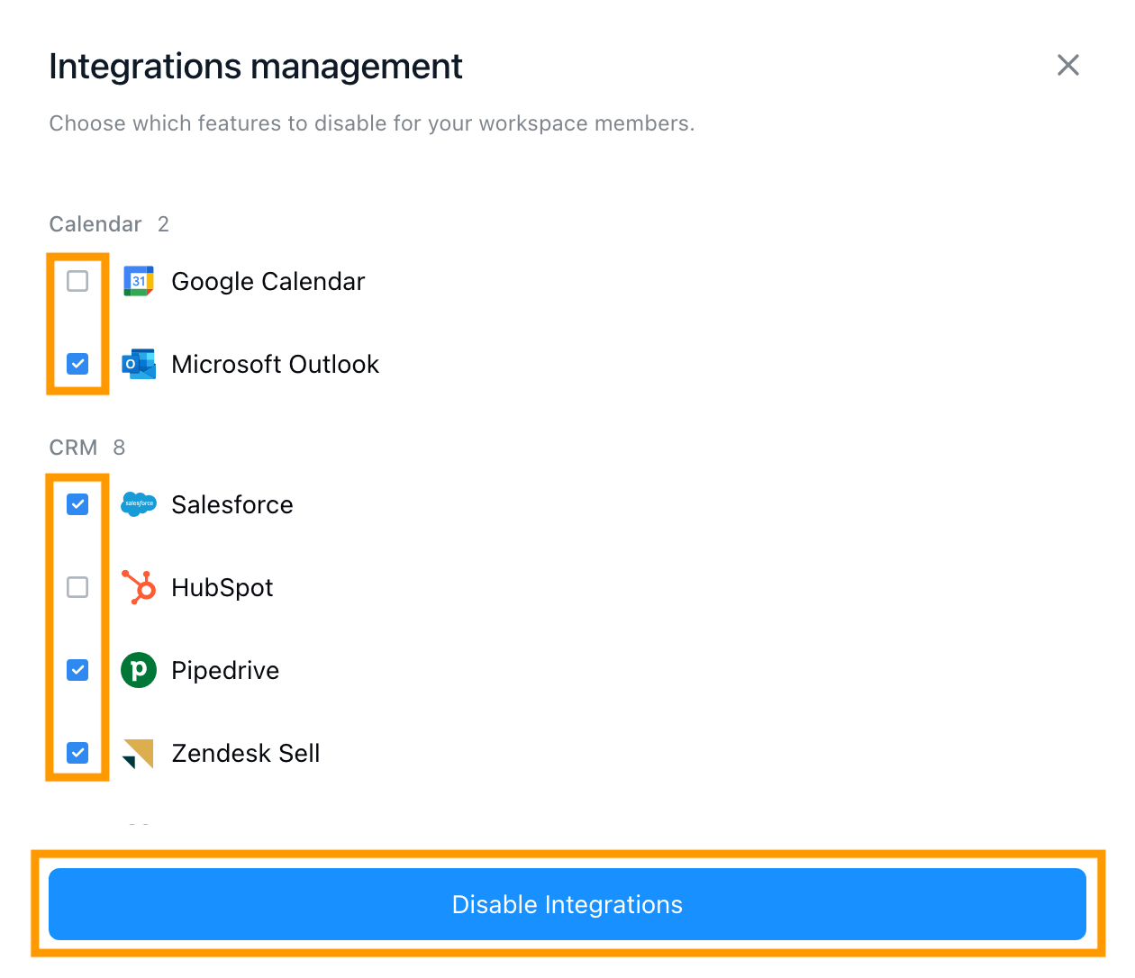Click the Disable Integrations button

pos(567,904)
